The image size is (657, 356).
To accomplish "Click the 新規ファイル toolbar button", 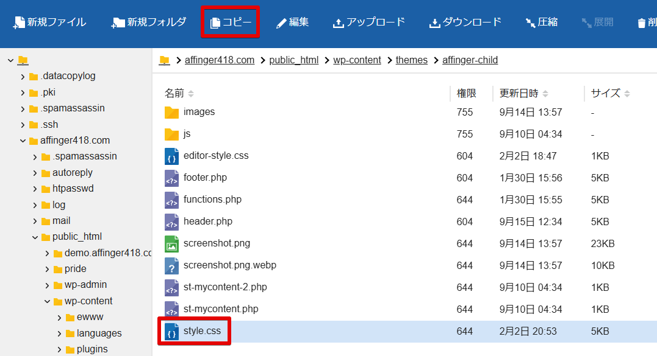I will (50, 22).
